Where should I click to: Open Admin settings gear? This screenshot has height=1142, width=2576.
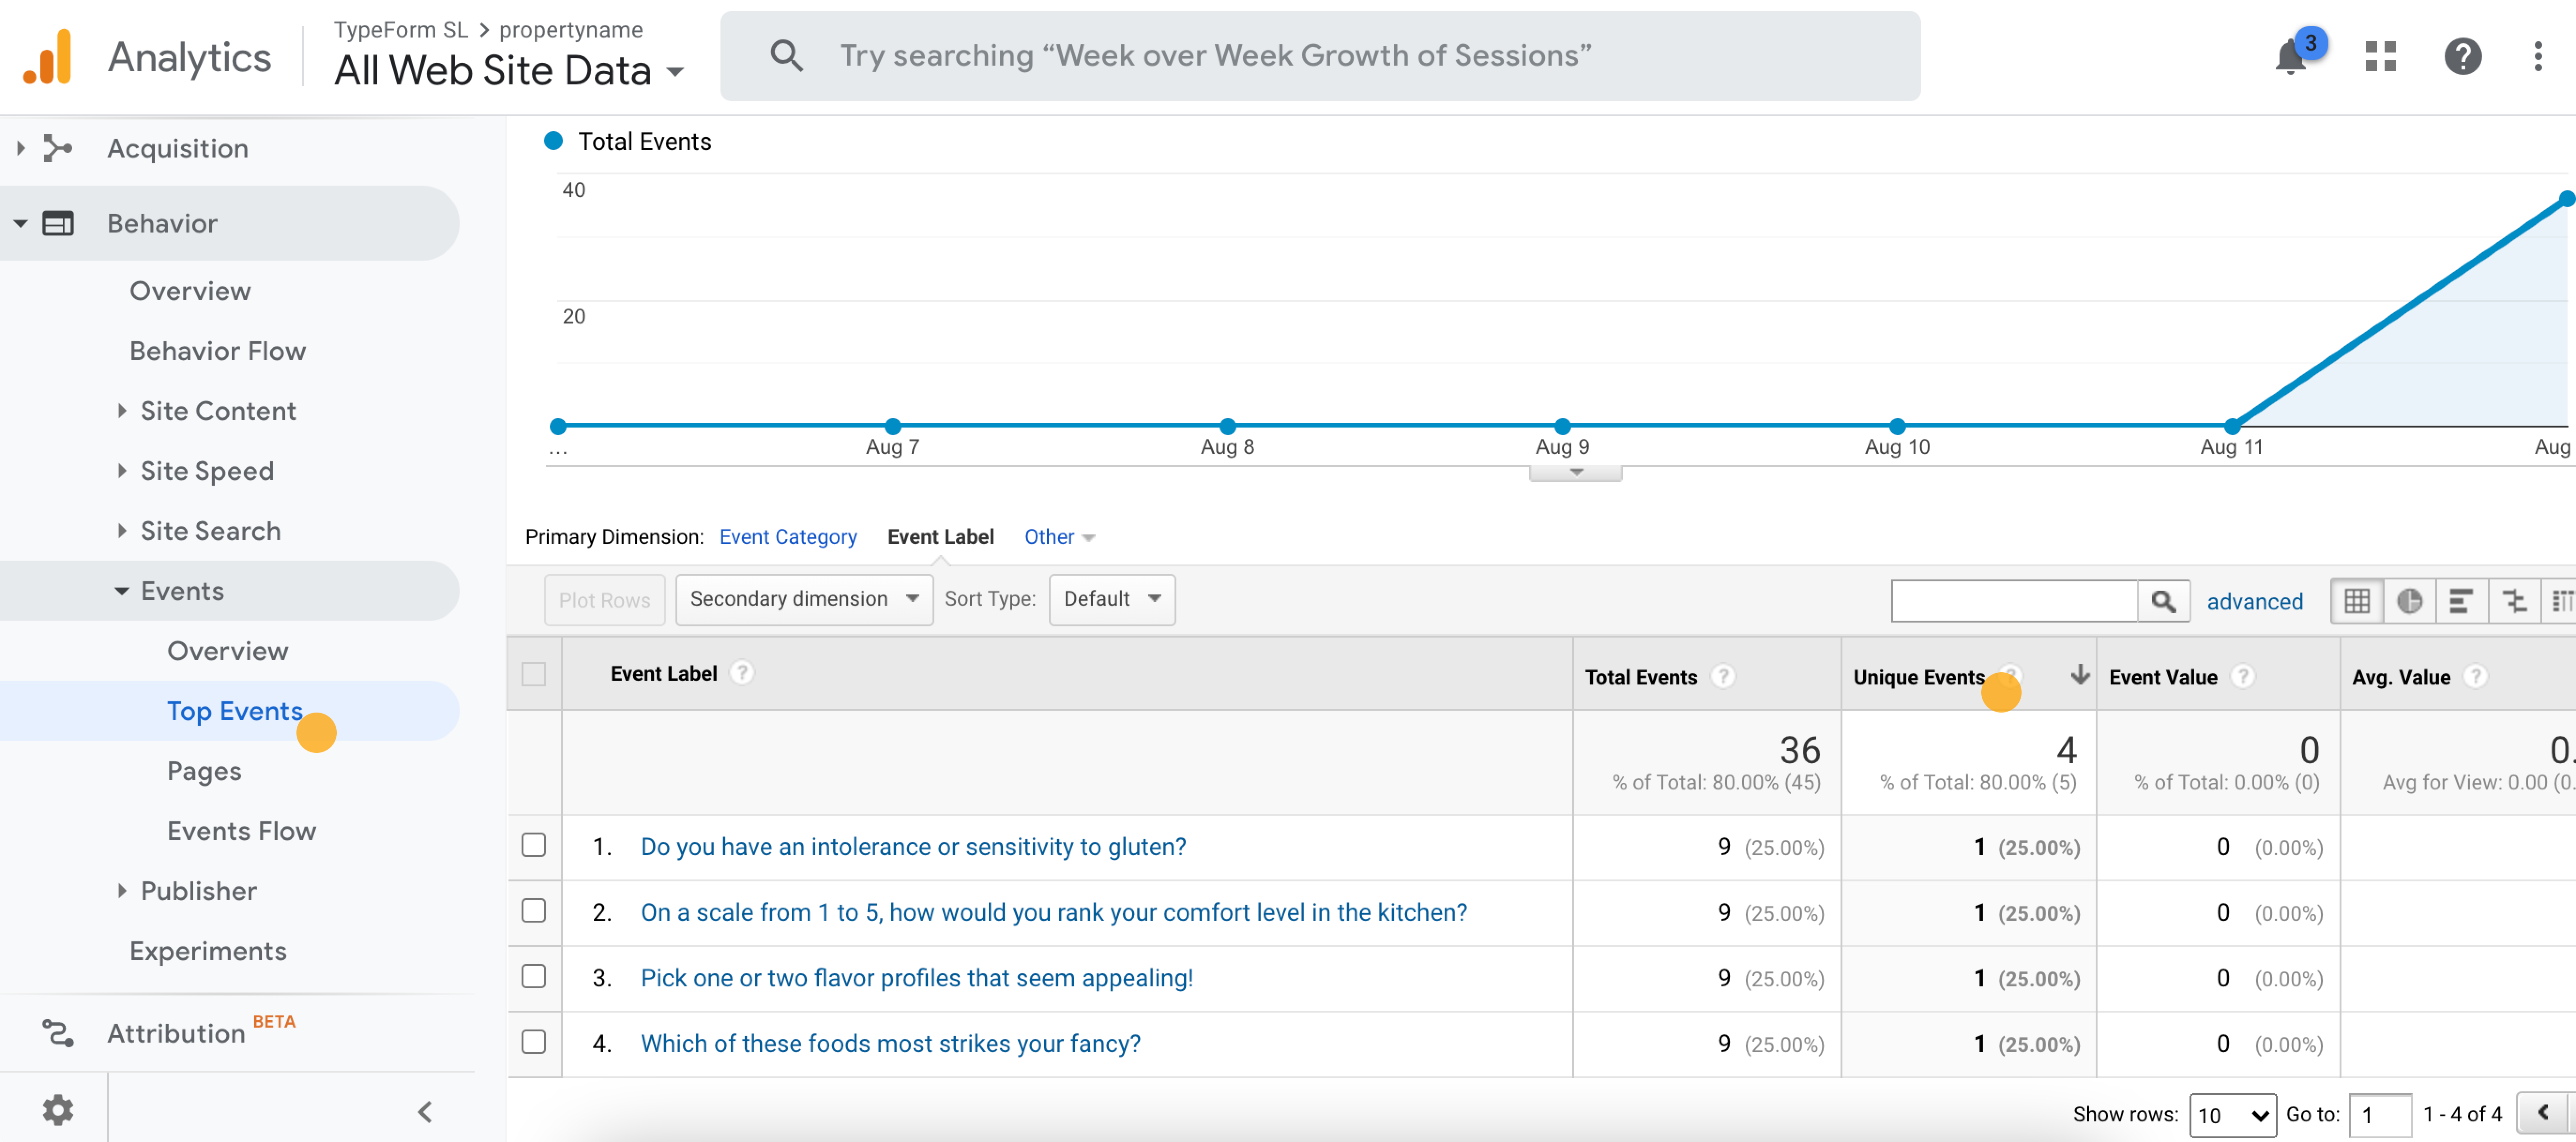pos(58,1109)
